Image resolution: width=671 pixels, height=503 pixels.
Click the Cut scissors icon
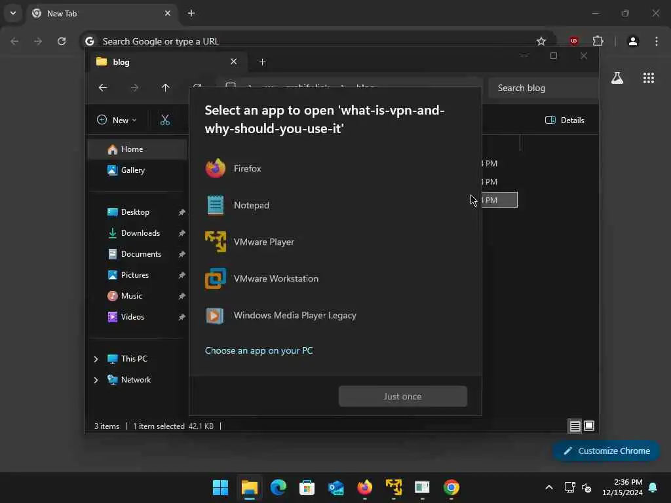pyautogui.click(x=164, y=121)
